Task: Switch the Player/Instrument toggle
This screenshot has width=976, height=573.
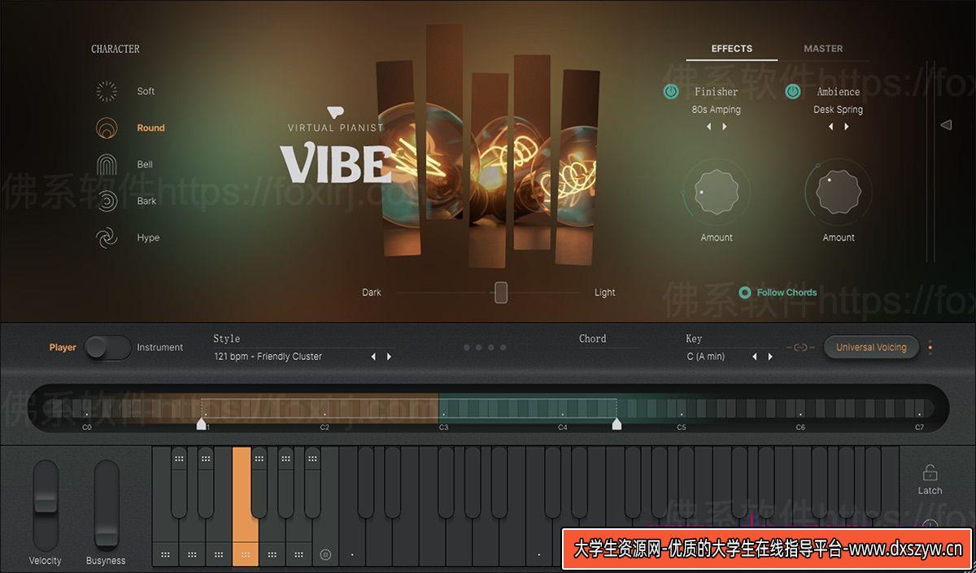Action: [x=107, y=347]
